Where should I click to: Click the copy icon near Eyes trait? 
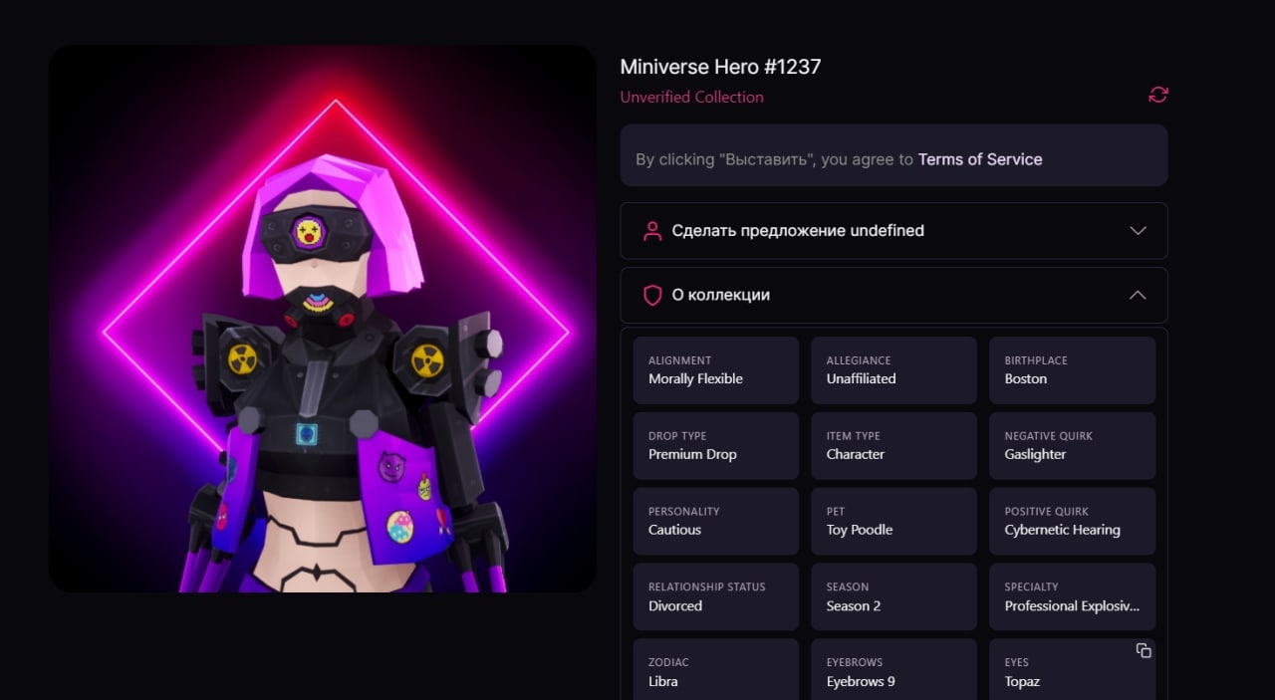[x=1144, y=650]
